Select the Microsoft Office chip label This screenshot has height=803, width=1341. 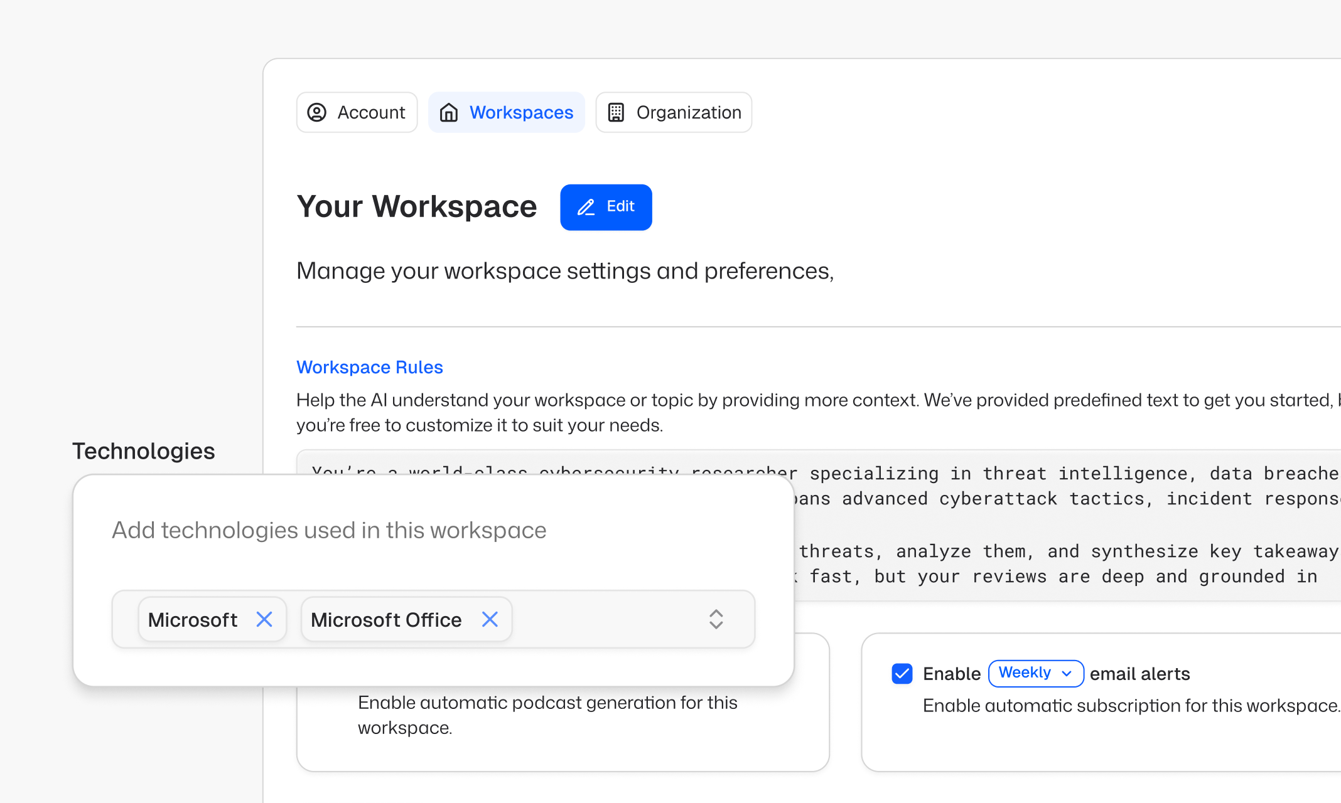(386, 620)
